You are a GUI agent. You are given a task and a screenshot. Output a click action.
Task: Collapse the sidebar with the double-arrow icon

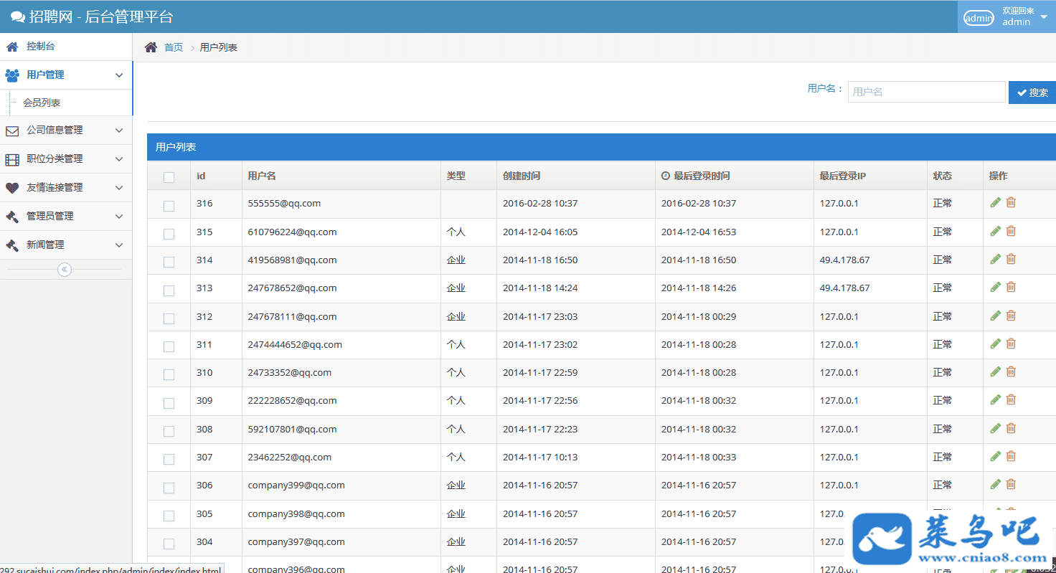pos(65,270)
